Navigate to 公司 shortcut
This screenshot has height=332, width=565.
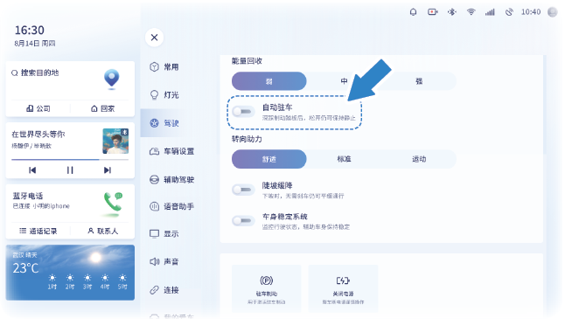(38, 108)
